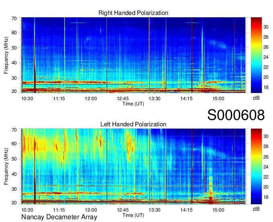
Task: Click the 20 dB value on Right Handed colorbar
Action: pos(266,77)
